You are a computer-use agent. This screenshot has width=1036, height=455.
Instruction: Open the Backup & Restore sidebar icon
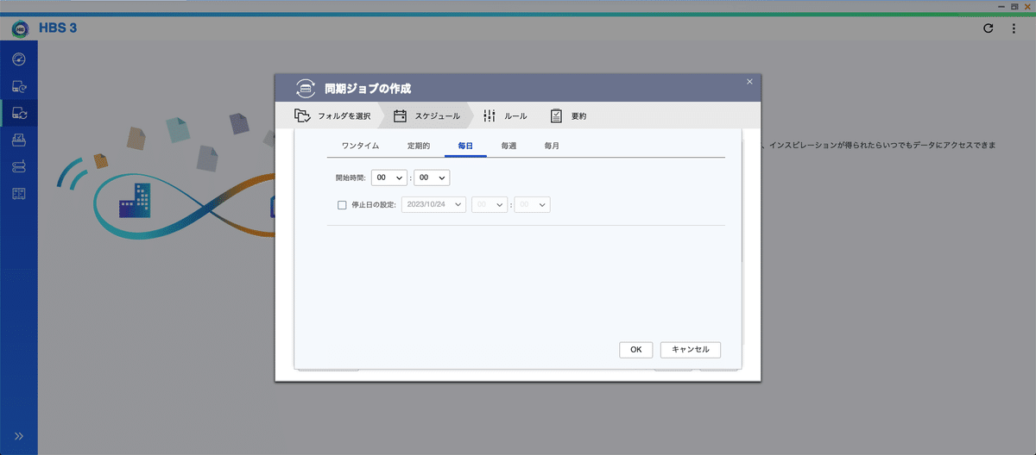(x=19, y=86)
